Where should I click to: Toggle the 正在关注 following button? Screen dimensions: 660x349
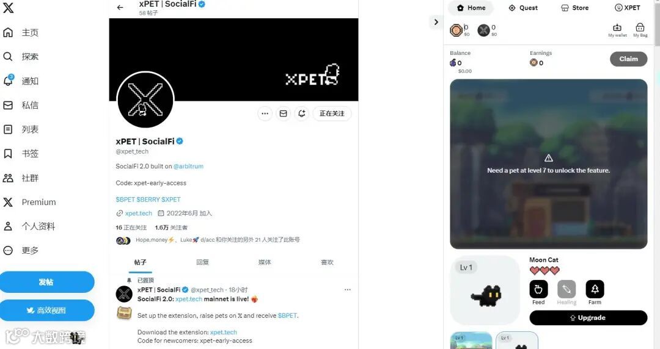pos(332,113)
